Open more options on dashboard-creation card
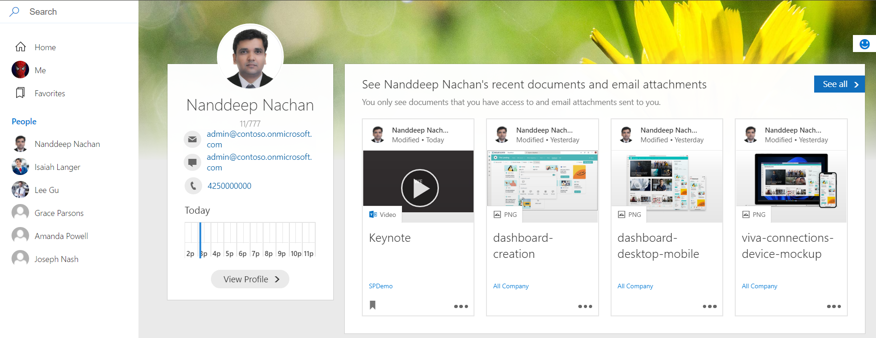The image size is (876, 338). 585,306
